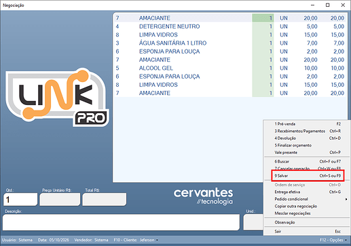Select the 'ÁGUA SANITÁRIA 1 LITRO' row
Viewport: 351px width, 246px height.
(230, 43)
